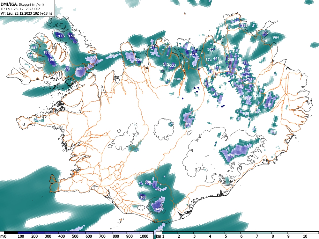Click the visibility value '301' on the map

248,70
